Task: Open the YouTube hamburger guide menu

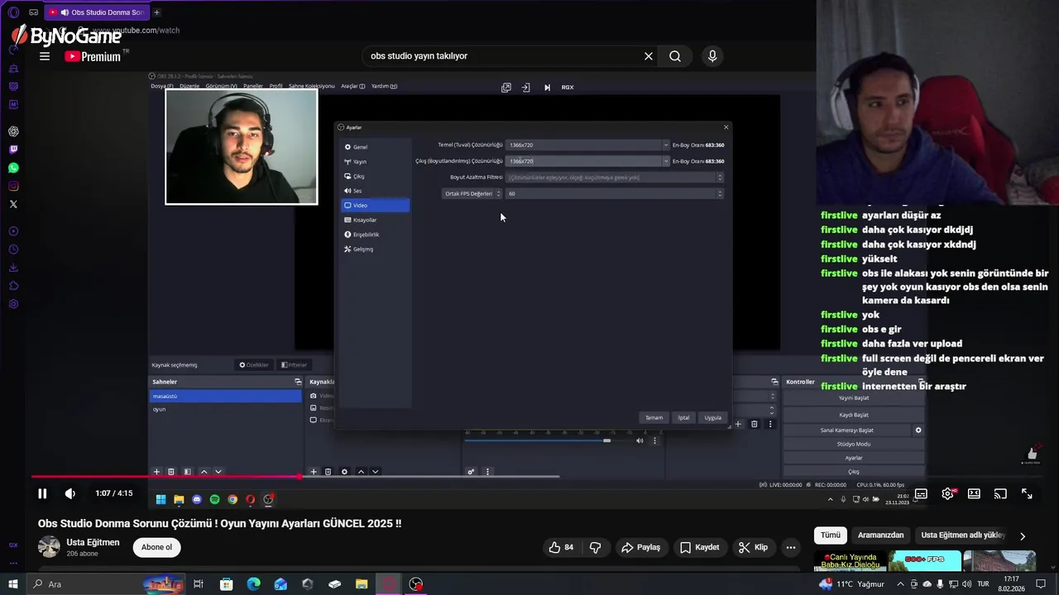Action: (x=45, y=56)
